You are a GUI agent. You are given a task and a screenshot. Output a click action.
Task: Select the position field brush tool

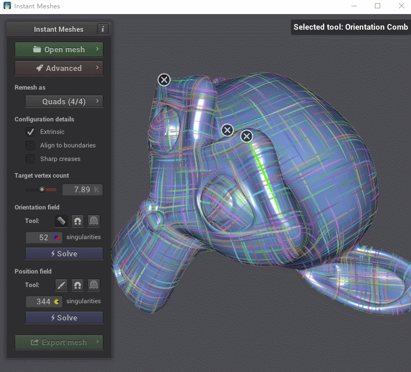[61, 285]
